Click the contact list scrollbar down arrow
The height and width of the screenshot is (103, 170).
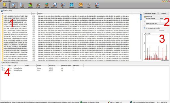pos(141,60)
